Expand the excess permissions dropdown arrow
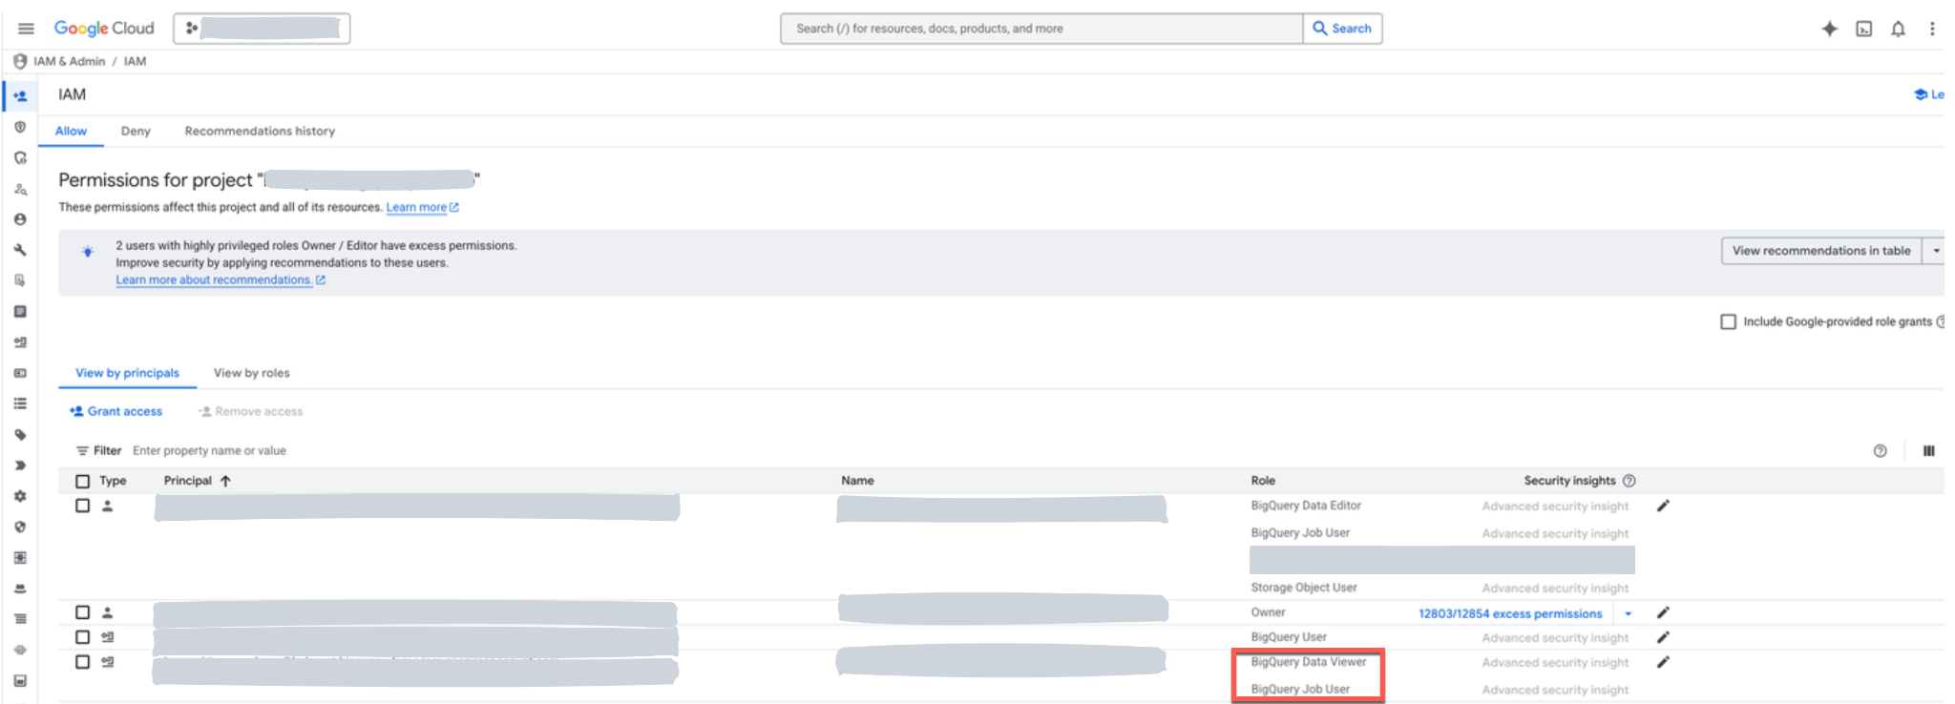The image size is (1955, 704). [1629, 614]
